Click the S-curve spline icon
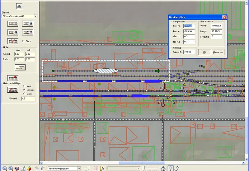Image resolution: width=249 pixels, height=171 pixels. tap(176, 168)
